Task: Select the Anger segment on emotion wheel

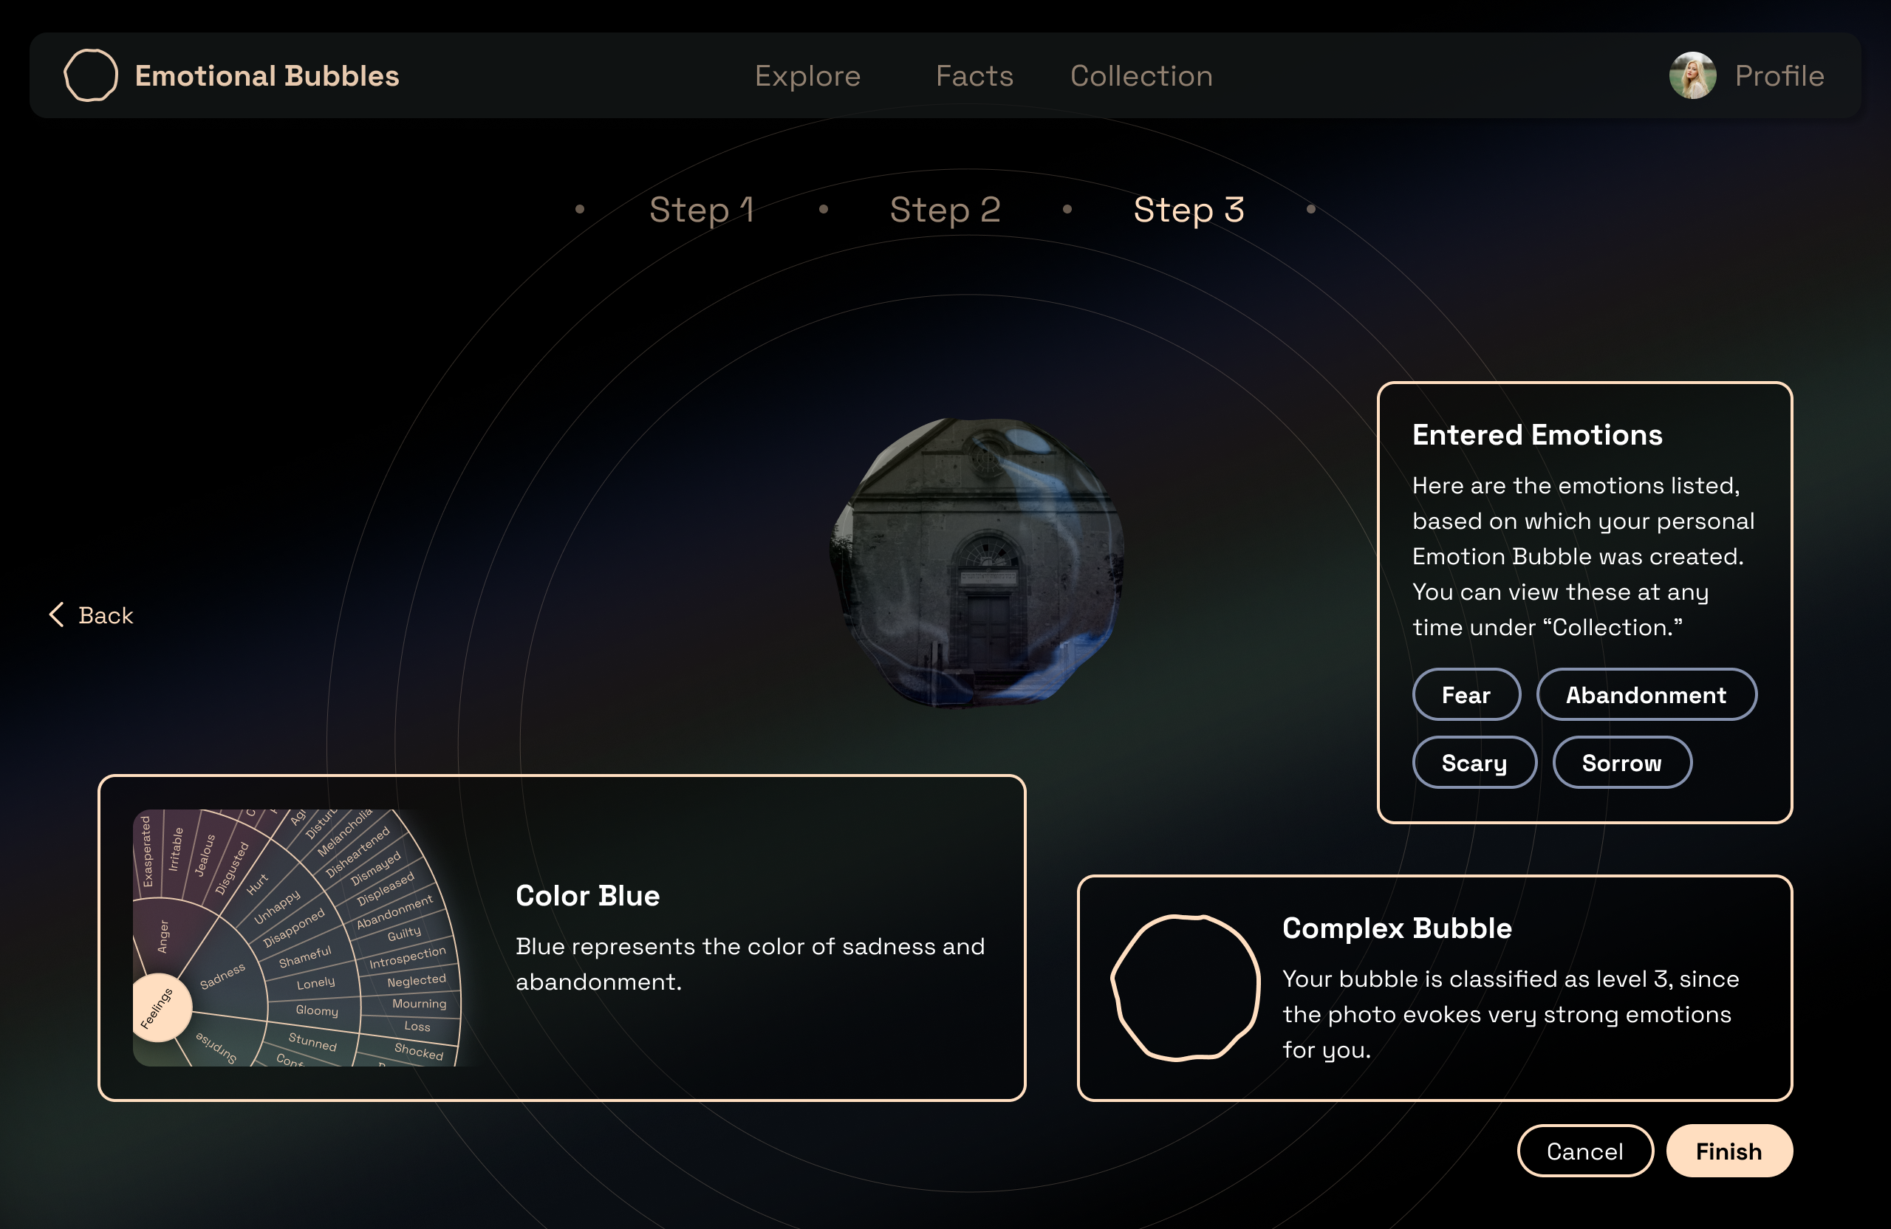Action: pos(164,936)
